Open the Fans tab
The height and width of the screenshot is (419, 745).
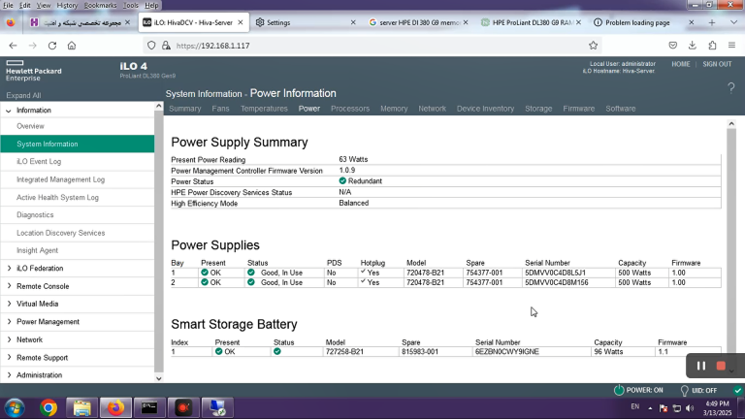(220, 109)
